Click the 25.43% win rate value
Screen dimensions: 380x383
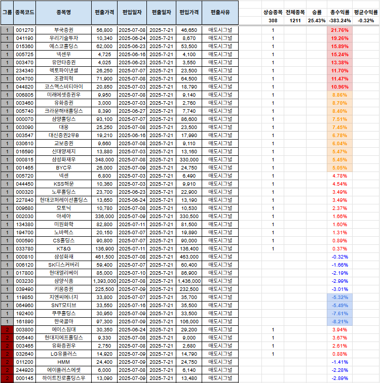(317, 21)
